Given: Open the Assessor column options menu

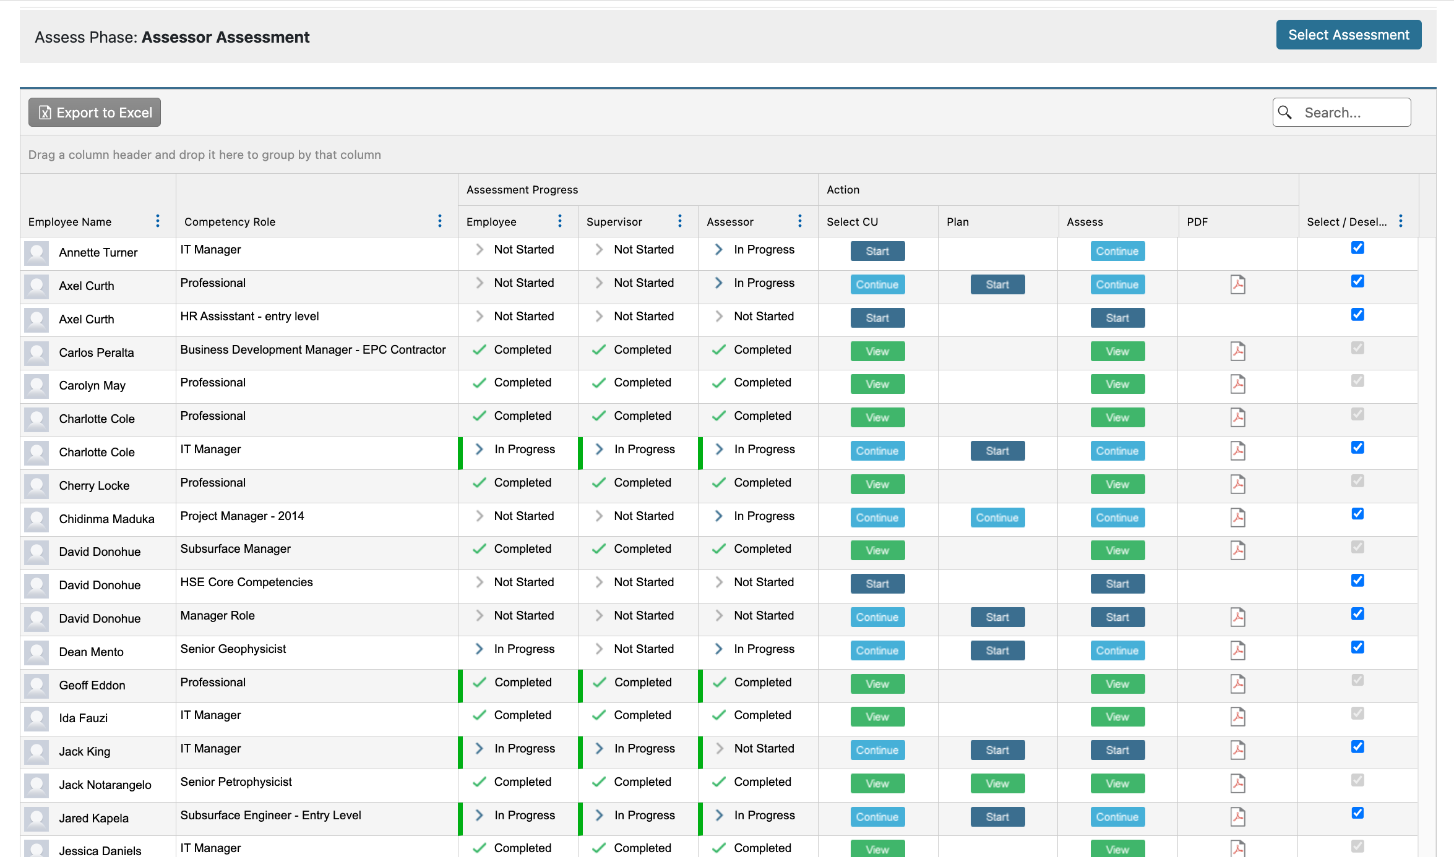Looking at the screenshot, I should pyautogui.click(x=799, y=221).
